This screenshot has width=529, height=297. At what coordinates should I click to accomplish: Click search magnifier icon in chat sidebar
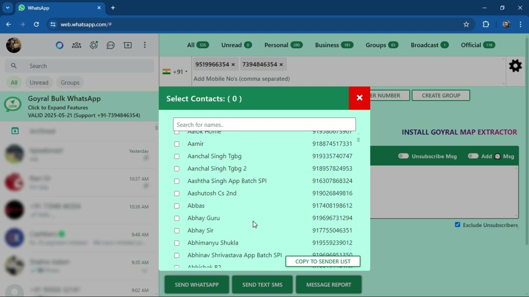click(14, 66)
